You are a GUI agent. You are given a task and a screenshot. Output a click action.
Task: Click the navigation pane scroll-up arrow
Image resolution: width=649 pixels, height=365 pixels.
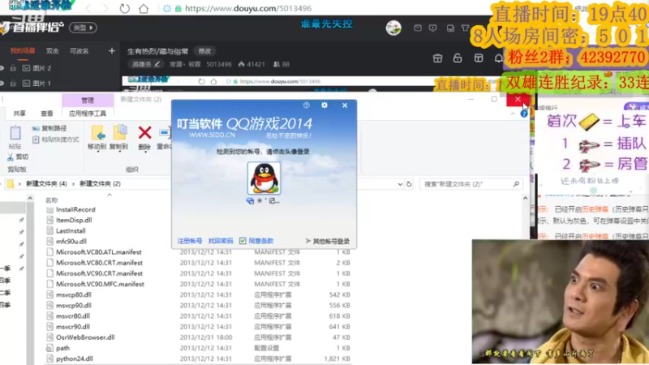30,199
